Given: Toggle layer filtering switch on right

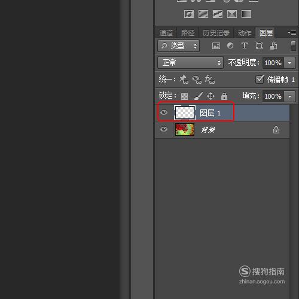Looking at the screenshot, I should point(293,46).
